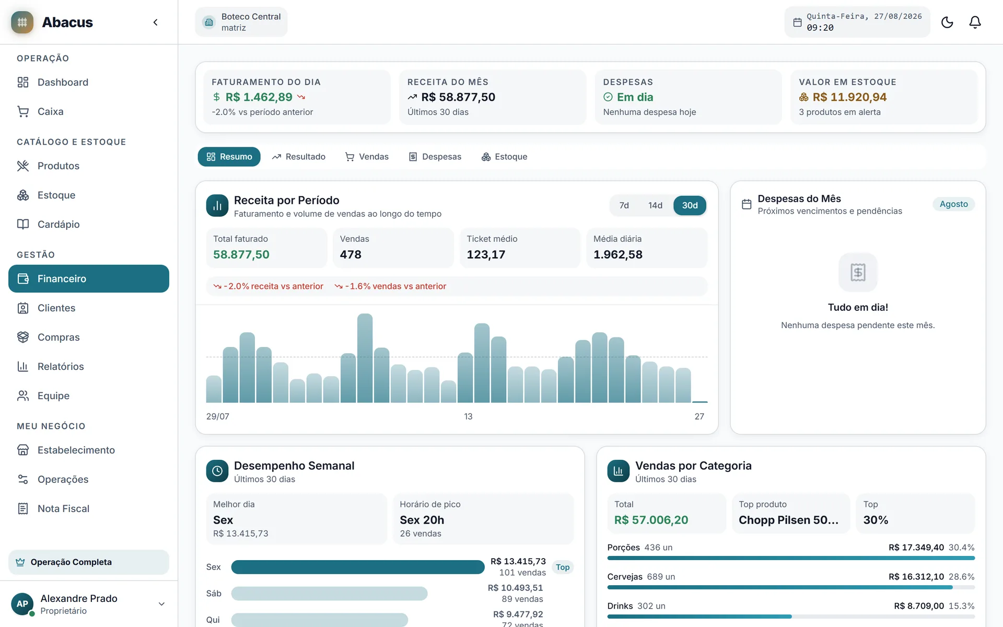
Task: Click the Agosto month badge
Action: point(953,204)
